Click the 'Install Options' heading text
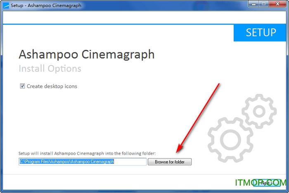 pos(50,68)
